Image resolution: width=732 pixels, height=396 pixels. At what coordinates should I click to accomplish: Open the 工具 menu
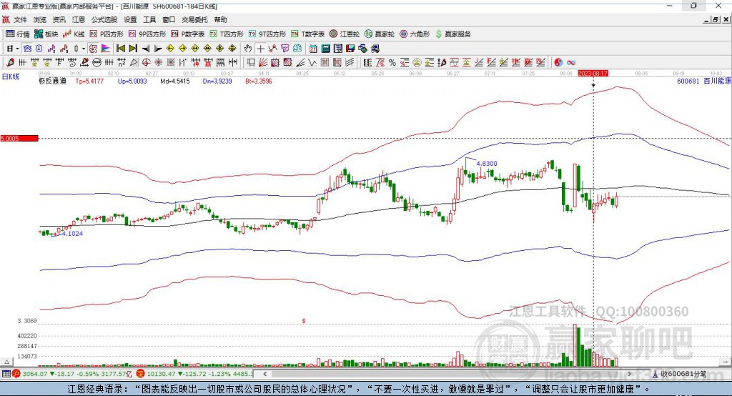pyautogui.click(x=149, y=19)
